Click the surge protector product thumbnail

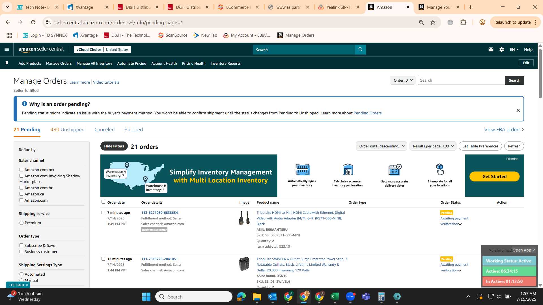coord(244,264)
